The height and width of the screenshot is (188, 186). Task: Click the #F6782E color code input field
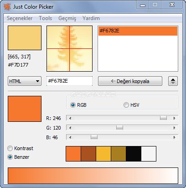pyautogui.click(x=69, y=81)
